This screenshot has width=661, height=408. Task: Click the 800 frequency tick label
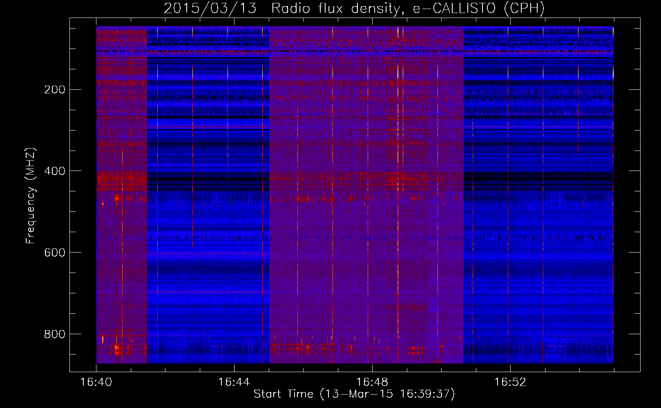pos(55,334)
